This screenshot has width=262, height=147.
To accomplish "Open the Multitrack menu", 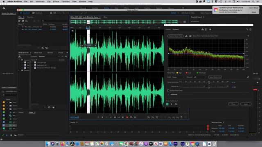I will (40, 2).
